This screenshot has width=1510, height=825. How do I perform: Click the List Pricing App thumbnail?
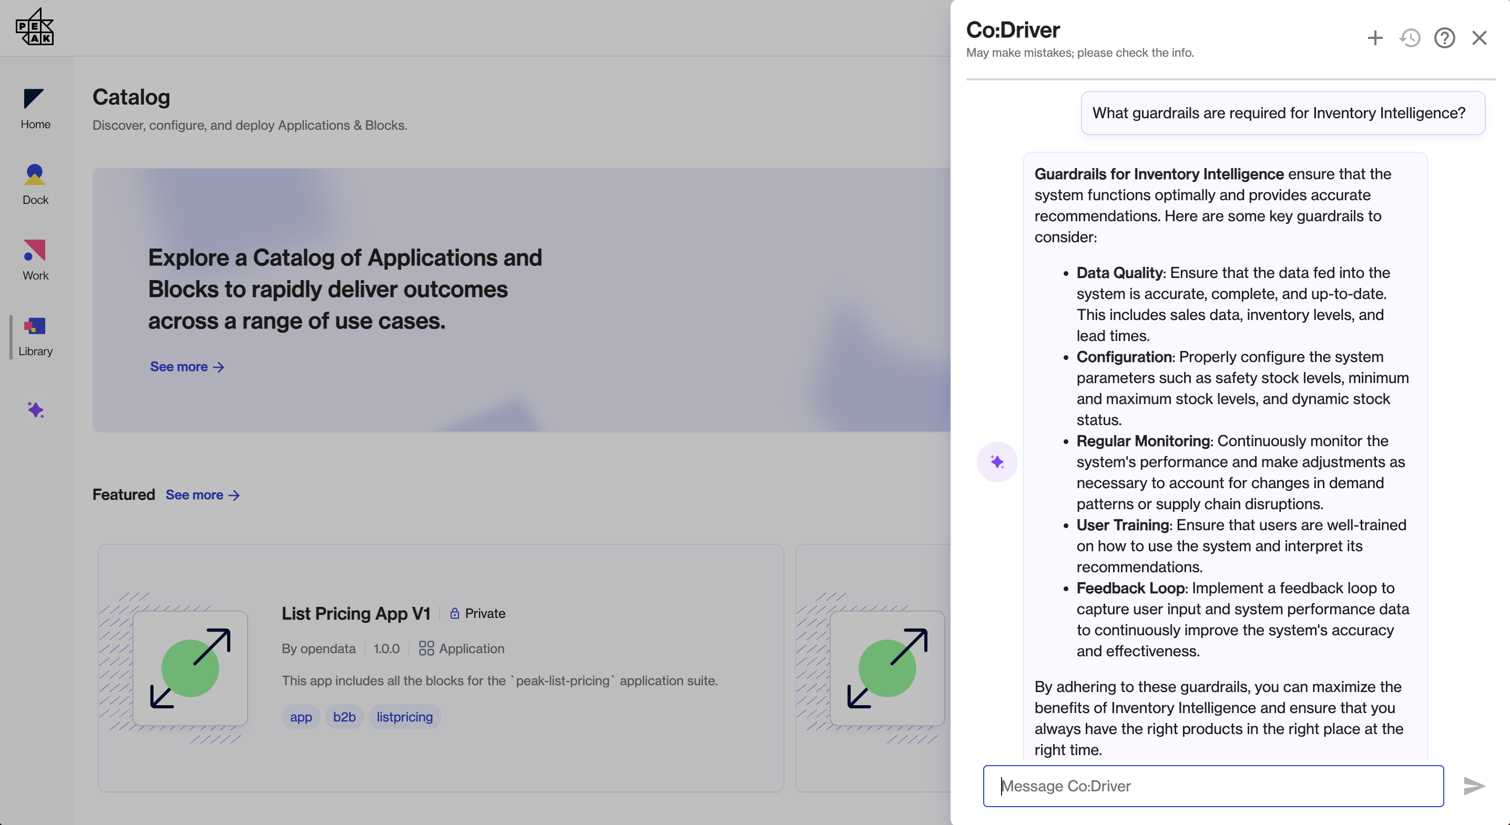[190, 668]
